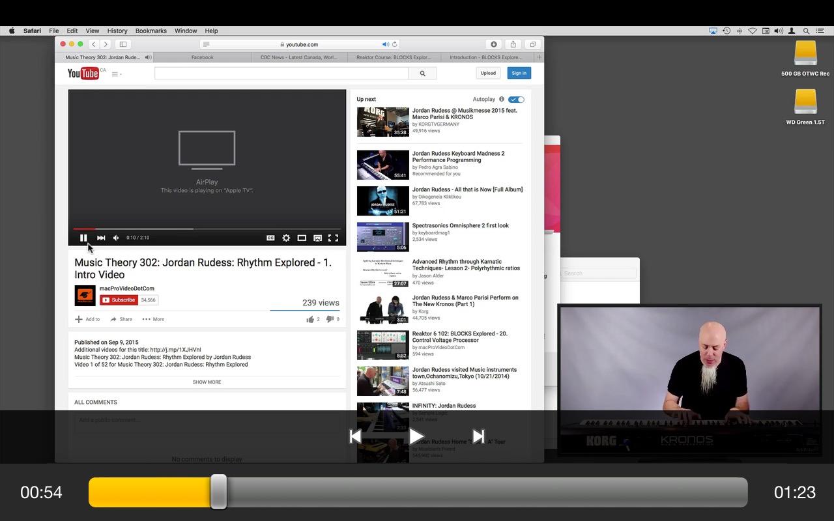This screenshot has height=521, width=834.
Task: Open Jordan Rudess @ Musikmesse 2015 thumbnail
Action: click(383, 122)
